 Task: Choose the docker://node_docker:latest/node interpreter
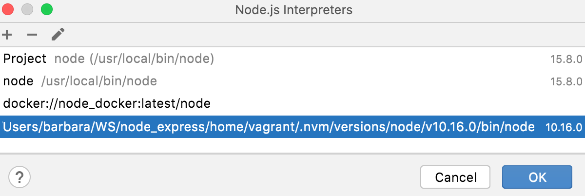tap(107, 103)
